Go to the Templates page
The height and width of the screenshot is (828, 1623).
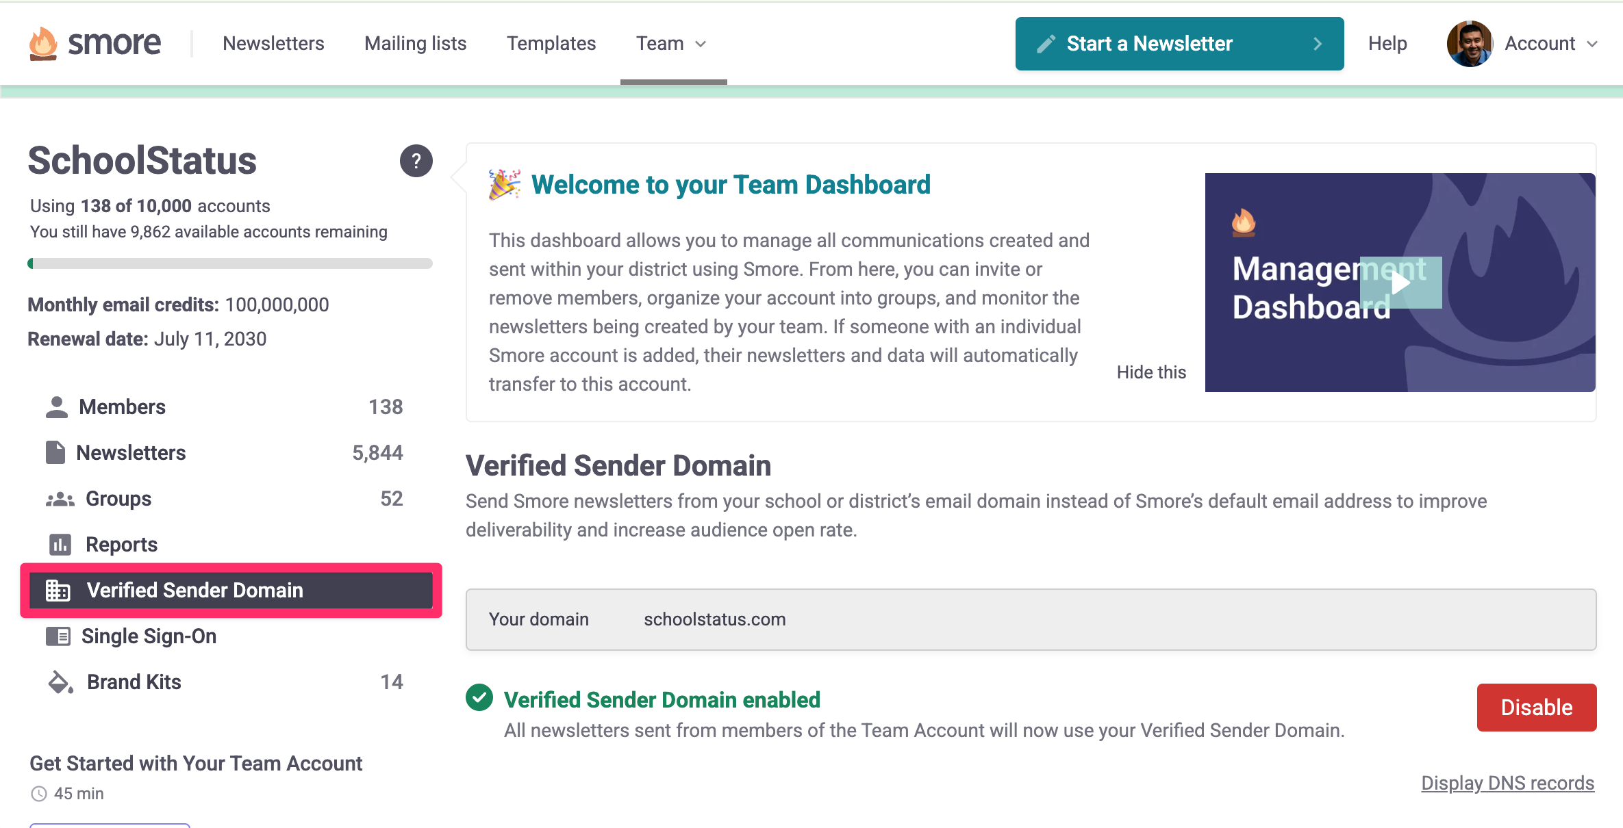[551, 44]
